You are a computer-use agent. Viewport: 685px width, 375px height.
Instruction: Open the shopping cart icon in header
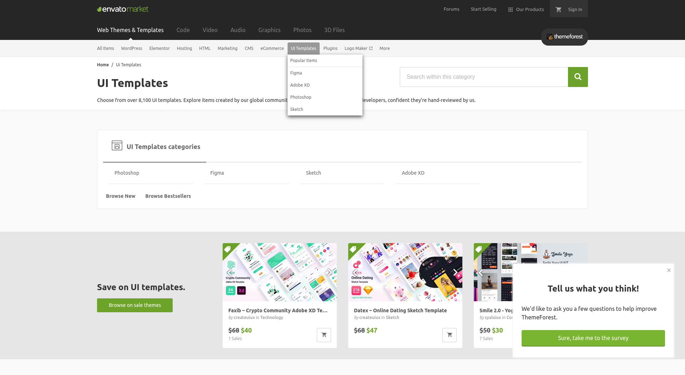[559, 10]
